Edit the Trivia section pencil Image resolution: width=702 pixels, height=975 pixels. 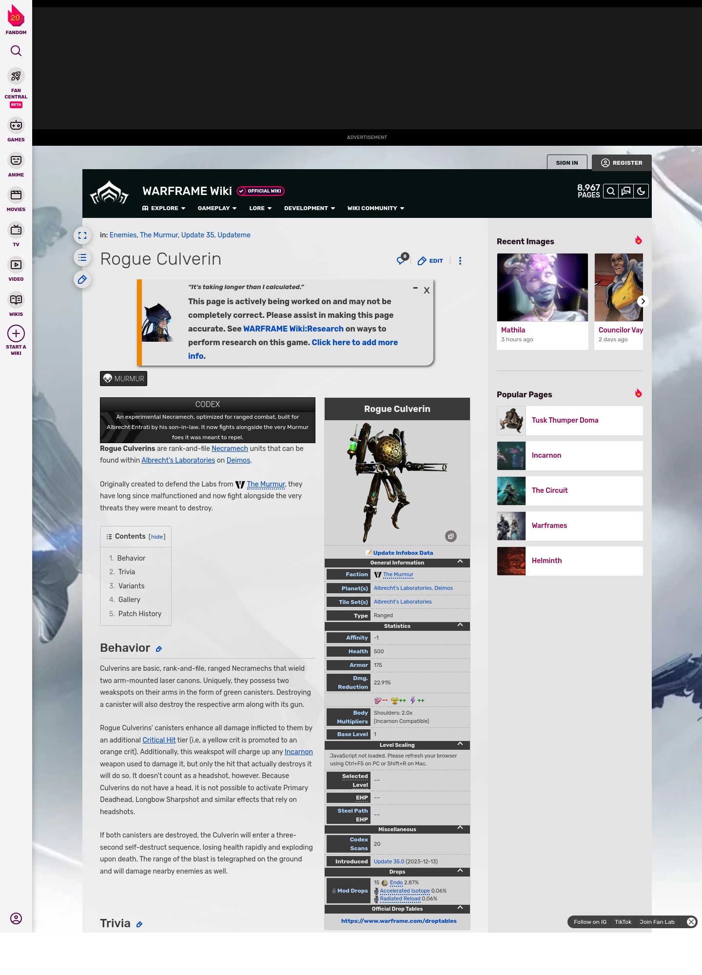pos(139,924)
